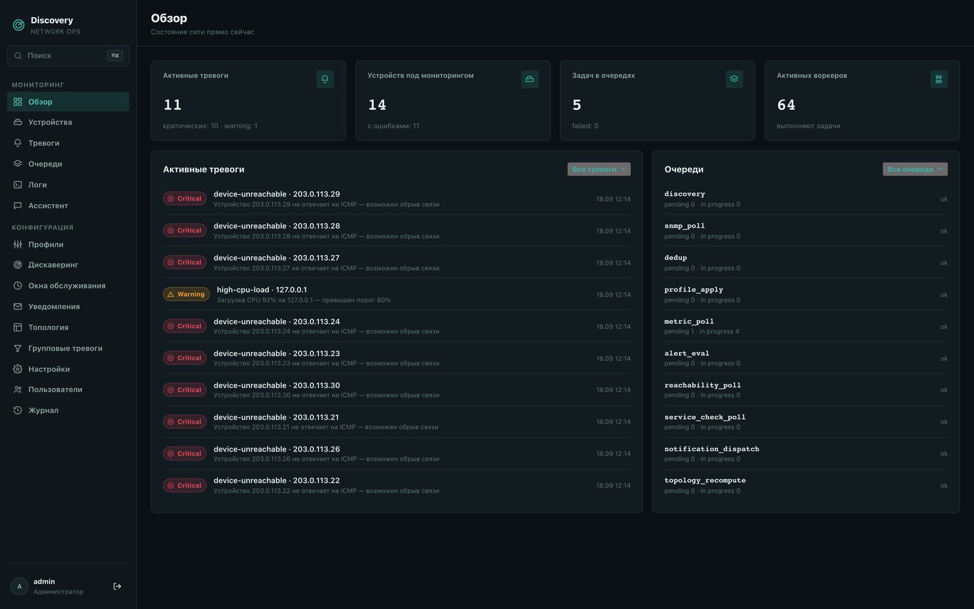The height and width of the screenshot is (609, 974).
Task: Click the Warning badge on high-cpu-load
Action: [x=187, y=294]
